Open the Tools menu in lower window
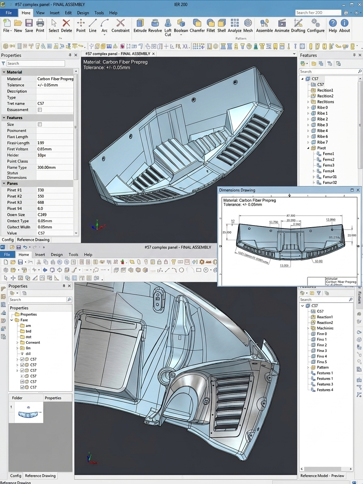The width and height of the screenshot is (363, 484). (73, 255)
